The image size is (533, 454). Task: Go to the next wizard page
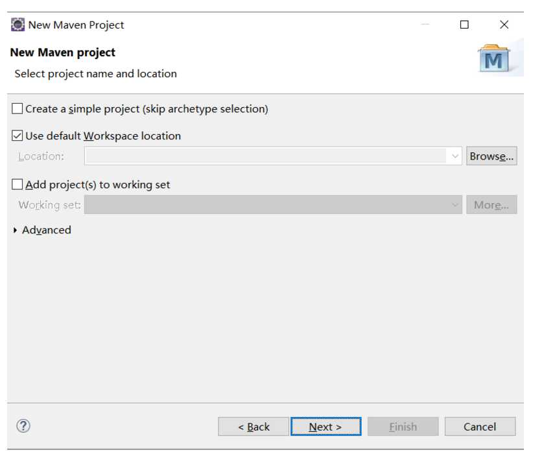(326, 427)
